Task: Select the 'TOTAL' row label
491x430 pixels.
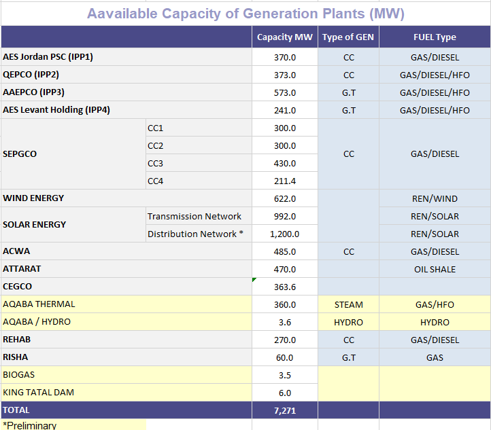Action: click(126, 410)
